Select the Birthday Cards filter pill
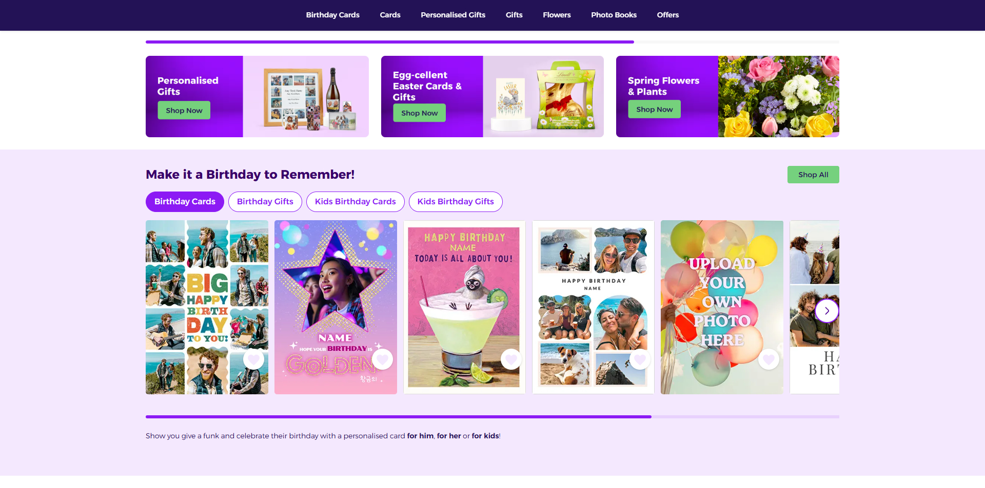This screenshot has width=985, height=488. coord(185,202)
